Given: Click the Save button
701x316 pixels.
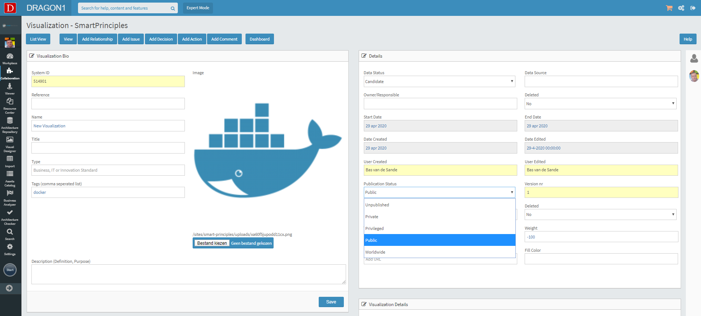Looking at the screenshot, I should 331,302.
